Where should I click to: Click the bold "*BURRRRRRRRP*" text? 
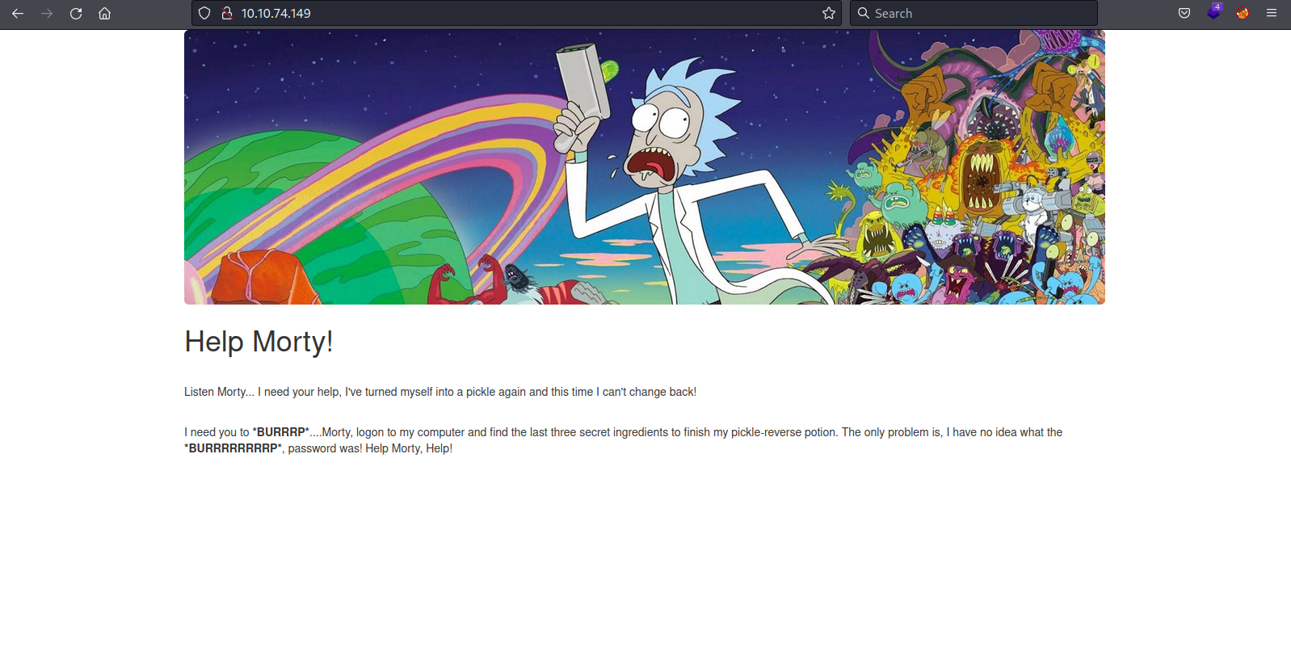pos(233,448)
